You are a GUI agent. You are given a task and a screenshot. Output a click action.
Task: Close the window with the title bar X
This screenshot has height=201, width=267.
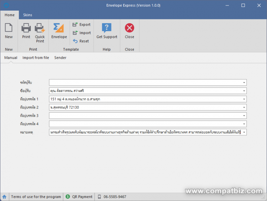coord(259,6)
